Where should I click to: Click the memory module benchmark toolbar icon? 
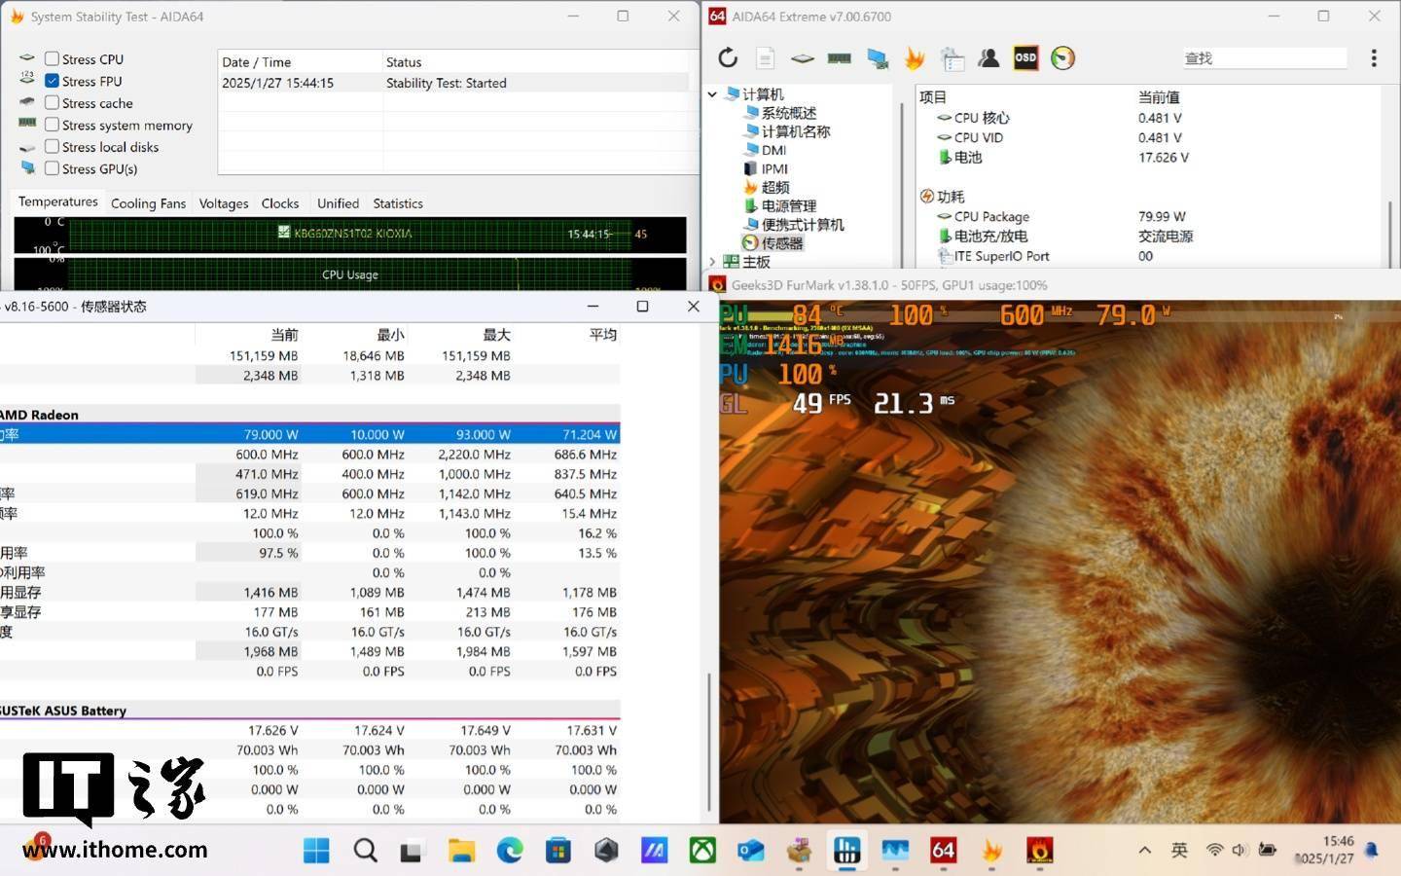(x=839, y=58)
